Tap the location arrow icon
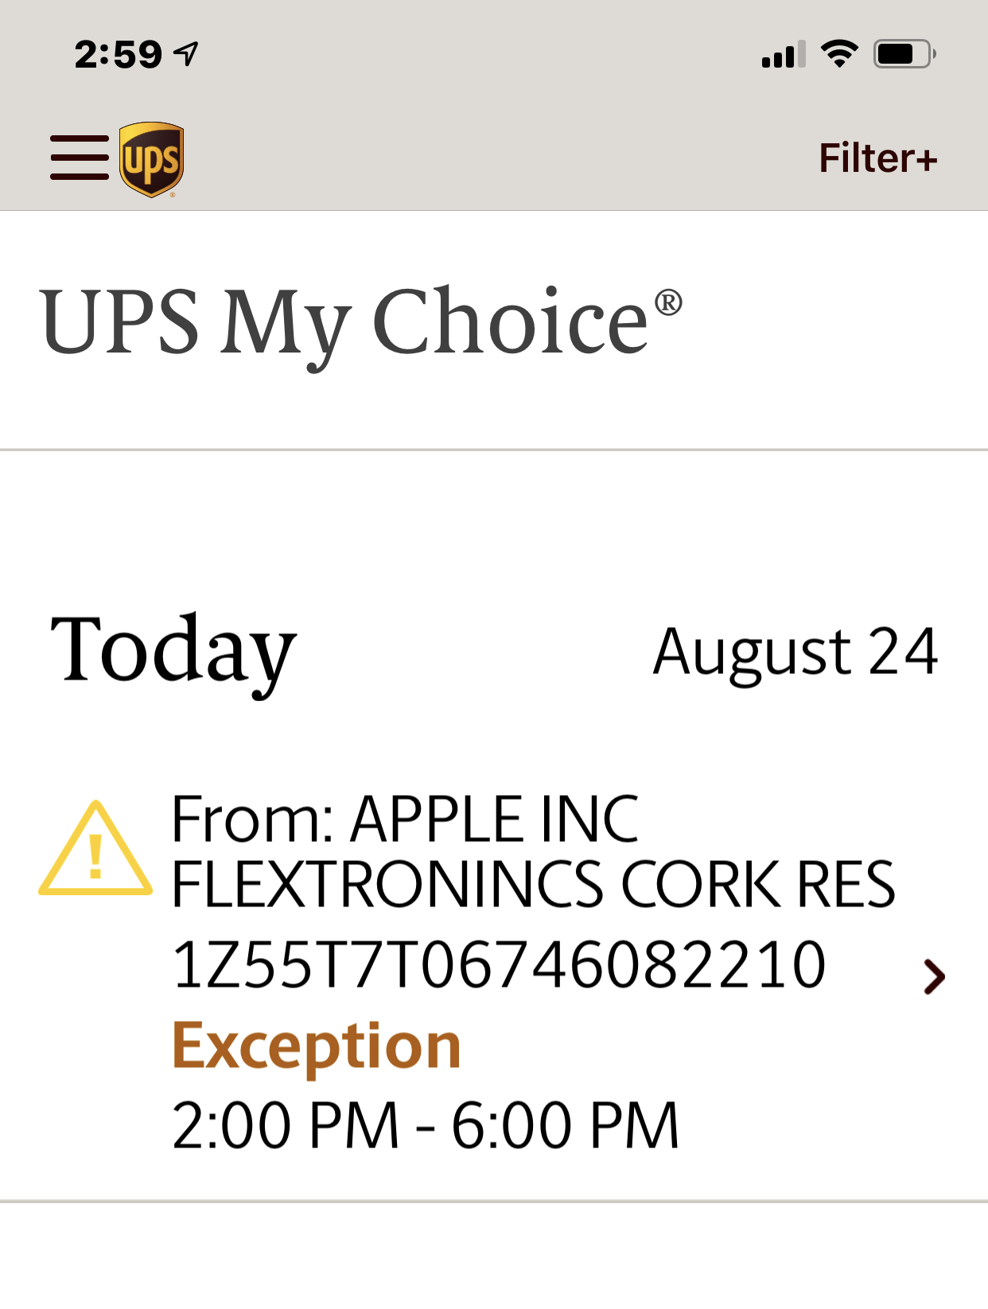Screen dimensions: 988x1309 (x=188, y=54)
